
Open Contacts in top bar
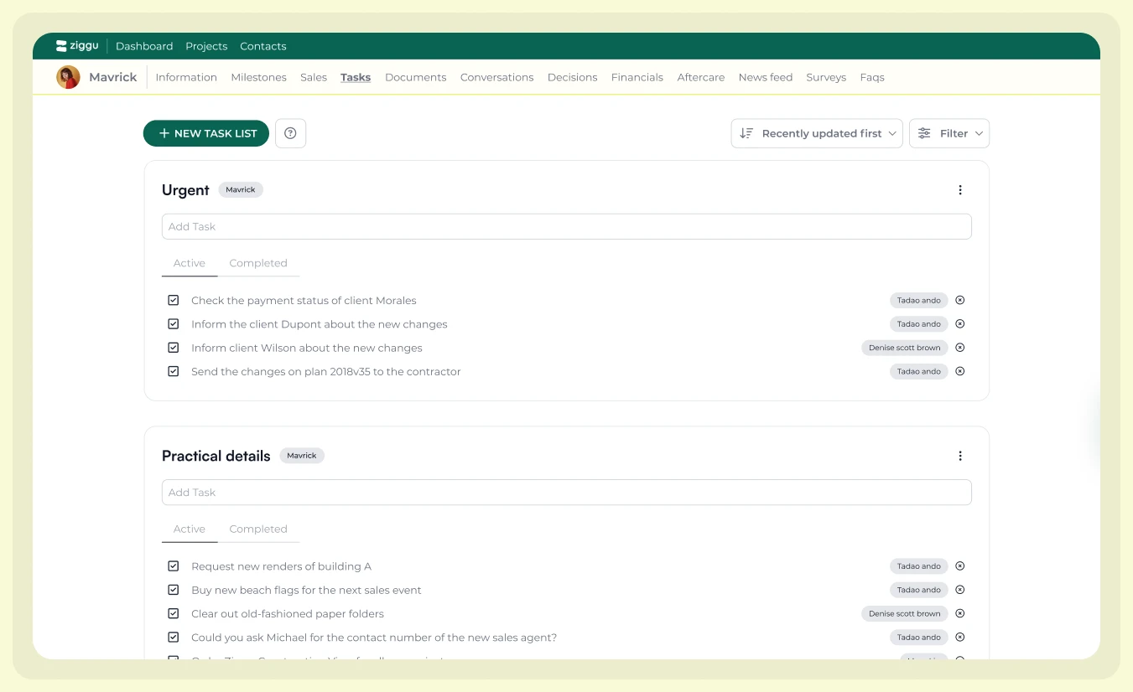(263, 46)
